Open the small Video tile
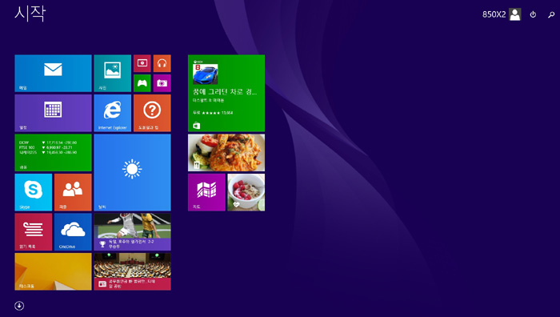Viewport: 560px width, 317px height. pyautogui.click(x=142, y=63)
